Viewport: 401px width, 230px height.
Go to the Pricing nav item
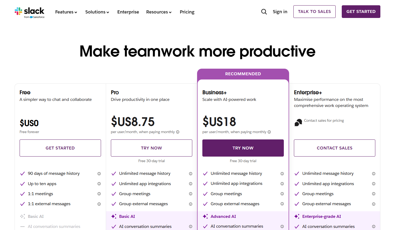point(187,12)
